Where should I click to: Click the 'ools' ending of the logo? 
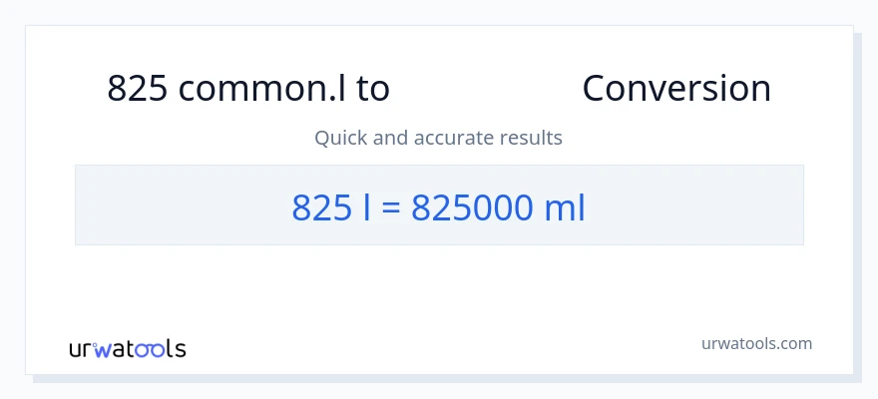[160, 348]
